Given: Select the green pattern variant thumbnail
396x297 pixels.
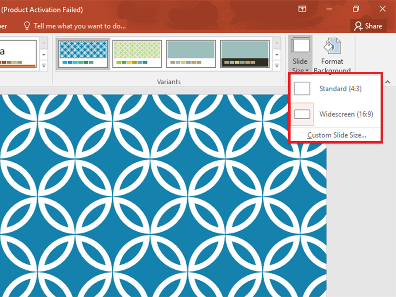Looking at the screenshot, I should click(137, 53).
